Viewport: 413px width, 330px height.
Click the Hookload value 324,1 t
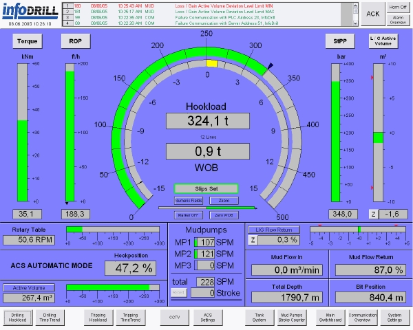click(208, 121)
